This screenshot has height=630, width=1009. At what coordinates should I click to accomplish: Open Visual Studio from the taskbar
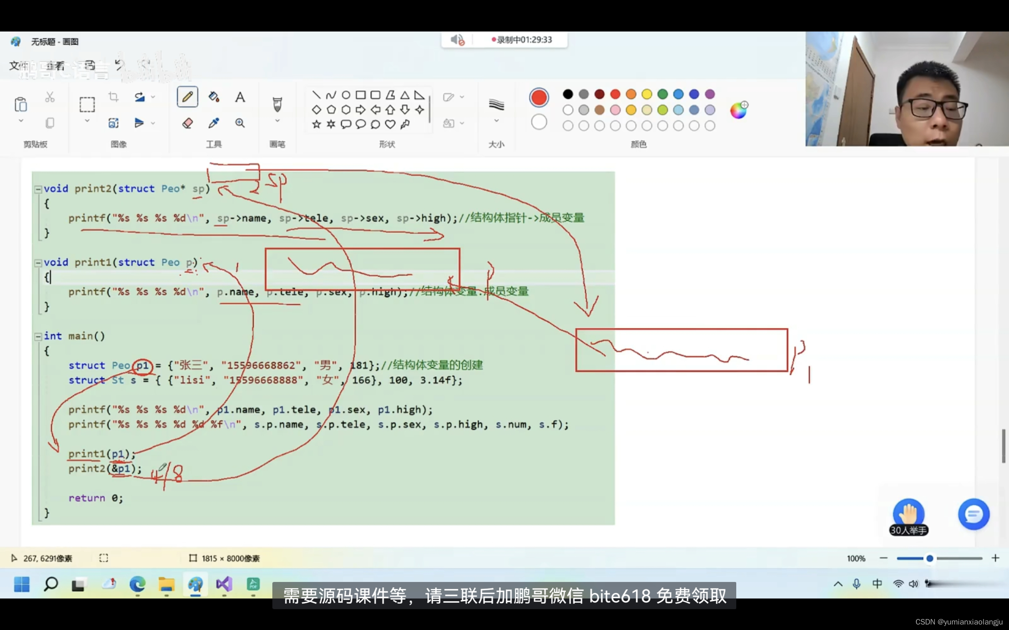click(224, 584)
